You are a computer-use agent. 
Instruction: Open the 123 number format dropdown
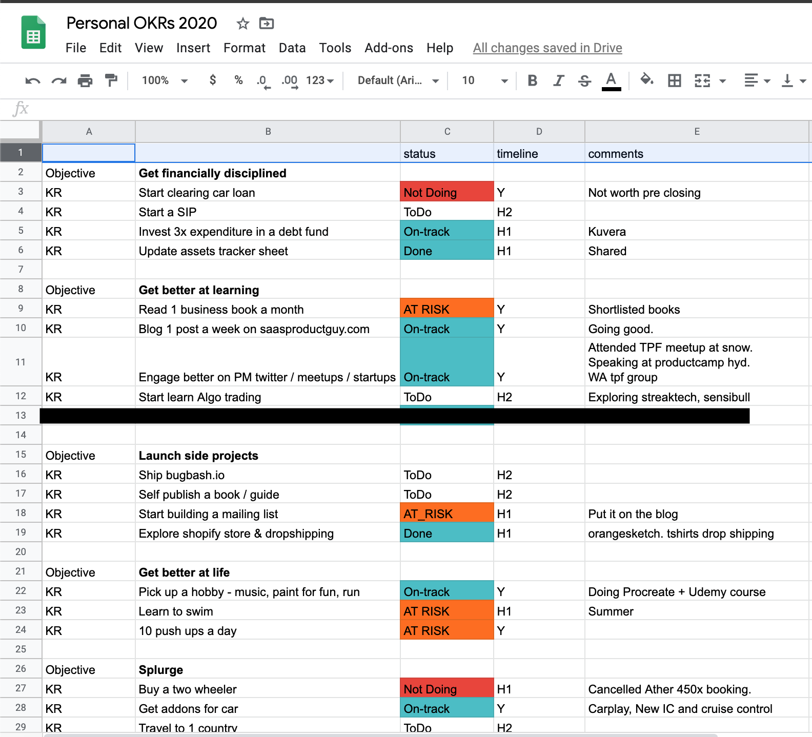[x=320, y=80]
